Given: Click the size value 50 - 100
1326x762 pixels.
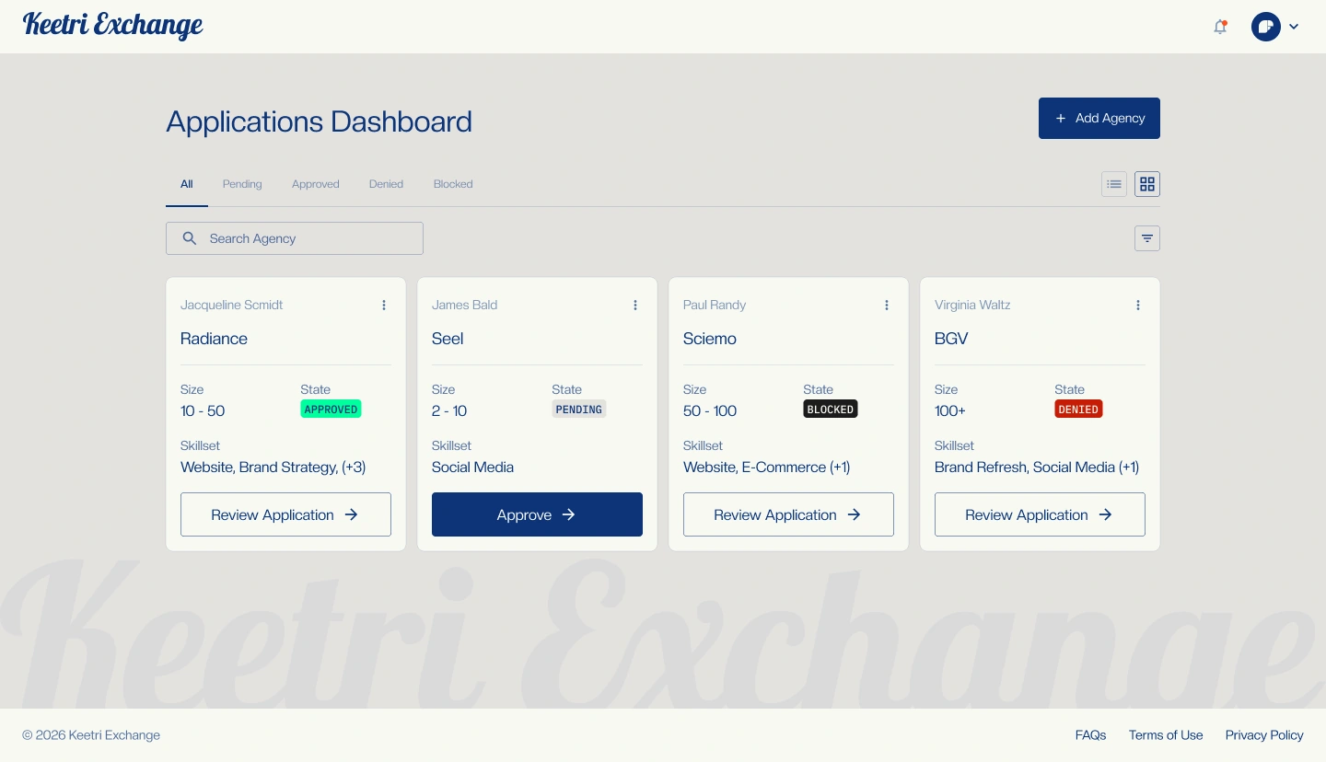Looking at the screenshot, I should [710, 411].
